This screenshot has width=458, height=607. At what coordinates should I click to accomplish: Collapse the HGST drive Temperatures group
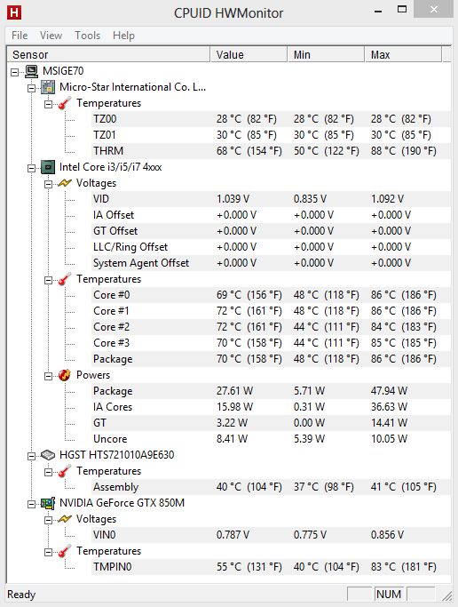(48, 472)
